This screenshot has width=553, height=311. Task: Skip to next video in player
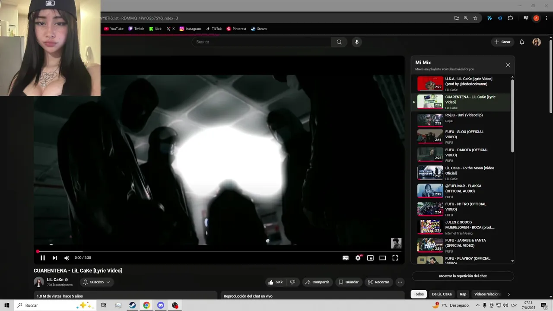[x=55, y=258]
